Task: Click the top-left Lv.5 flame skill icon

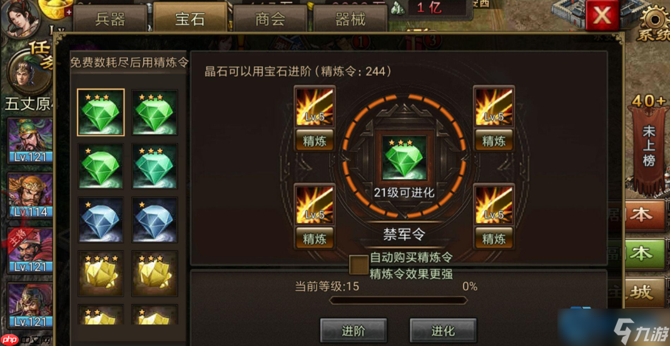Action: [x=315, y=107]
